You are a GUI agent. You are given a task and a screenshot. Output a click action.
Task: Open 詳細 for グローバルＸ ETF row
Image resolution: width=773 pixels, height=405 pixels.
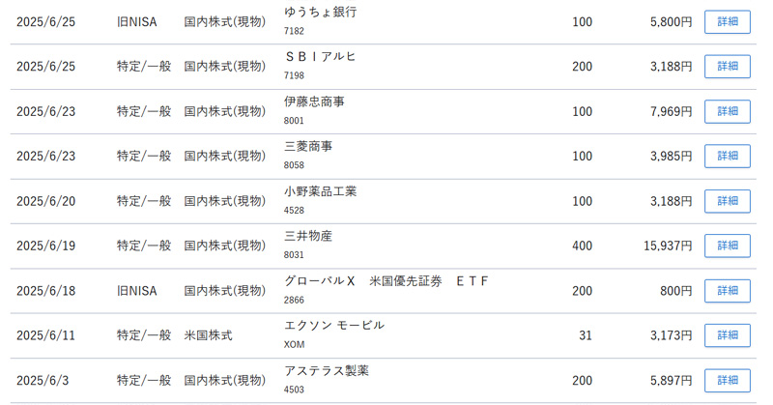click(728, 291)
